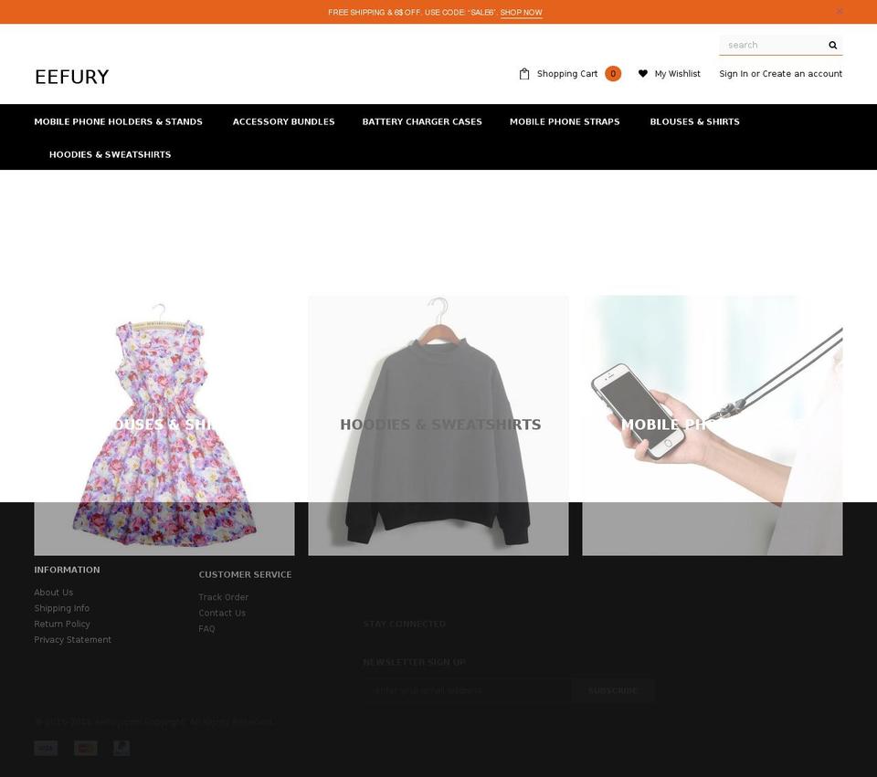The width and height of the screenshot is (877, 777).
Task: Click the search magnifier icon
Action: [833, 46]
